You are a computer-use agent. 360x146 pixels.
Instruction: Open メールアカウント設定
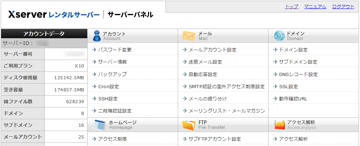212,50
